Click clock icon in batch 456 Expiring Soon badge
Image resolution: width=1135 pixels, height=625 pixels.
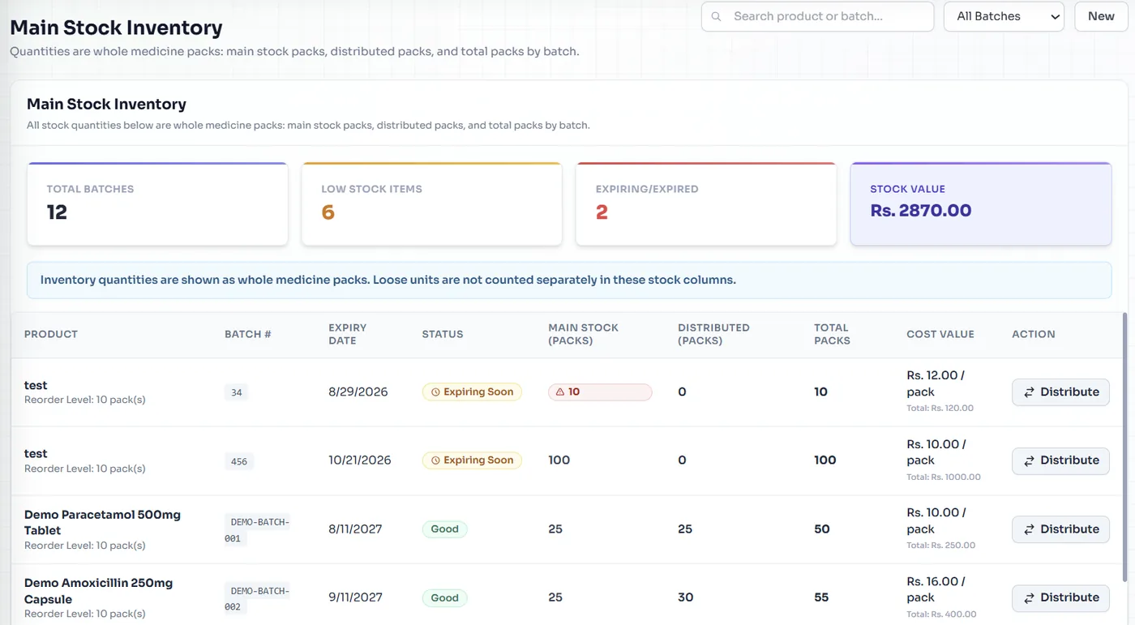435,460
